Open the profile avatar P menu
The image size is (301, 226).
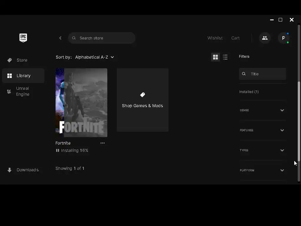(x=284, y=38)
